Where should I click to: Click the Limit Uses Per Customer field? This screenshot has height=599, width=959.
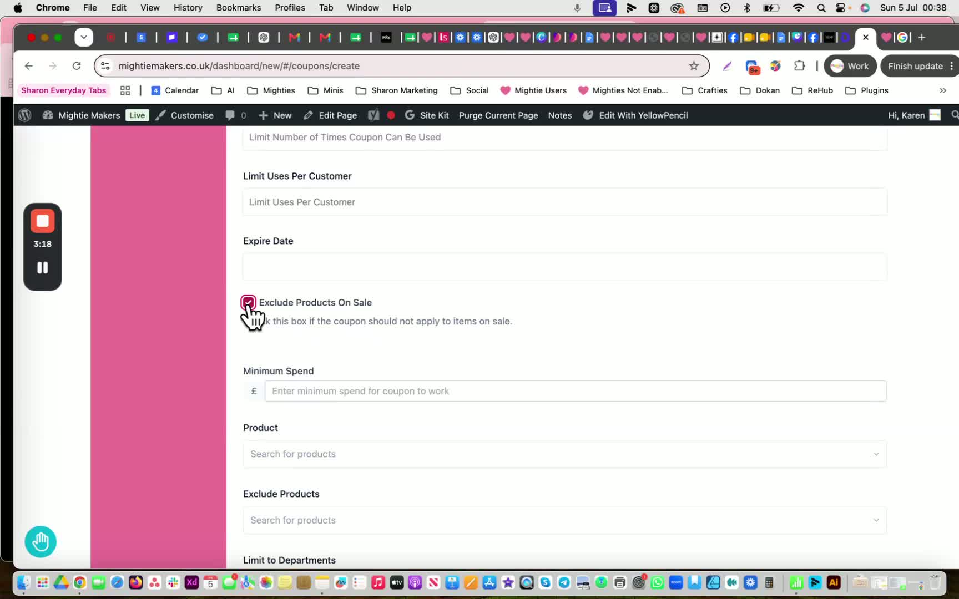coord(565,202)
